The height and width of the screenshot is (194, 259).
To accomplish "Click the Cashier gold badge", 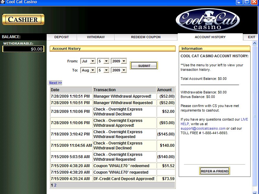I will coord(23,19).
